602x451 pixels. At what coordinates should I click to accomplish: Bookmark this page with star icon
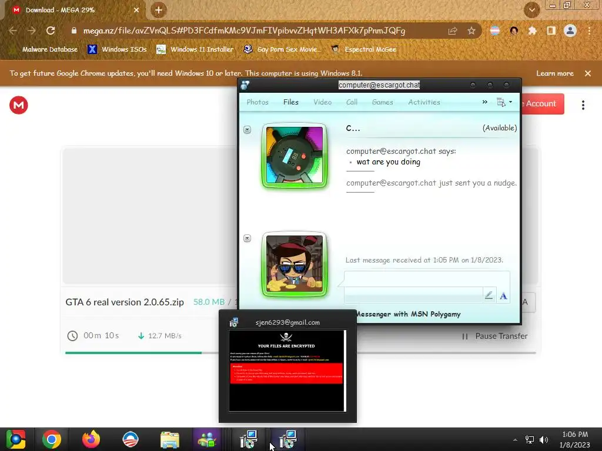coord(471,31)
